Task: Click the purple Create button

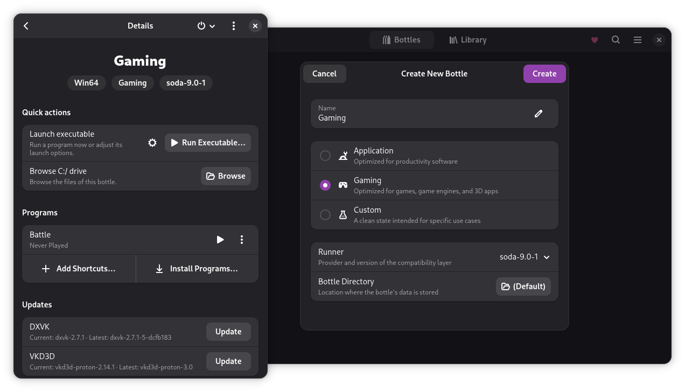Action: pyautogui.click(x=544, y=74)
